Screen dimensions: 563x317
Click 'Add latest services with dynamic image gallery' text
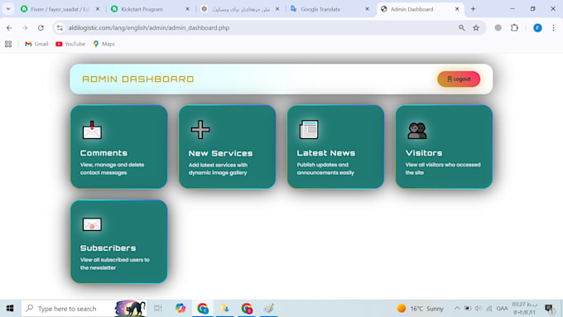[x=218, y=169]
